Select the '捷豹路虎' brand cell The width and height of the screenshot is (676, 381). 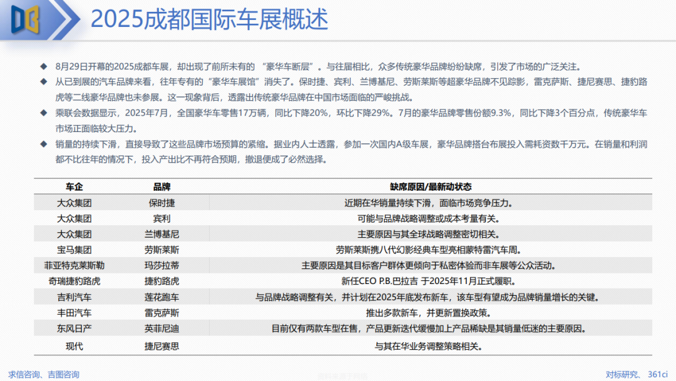click(x=161, y=282)
